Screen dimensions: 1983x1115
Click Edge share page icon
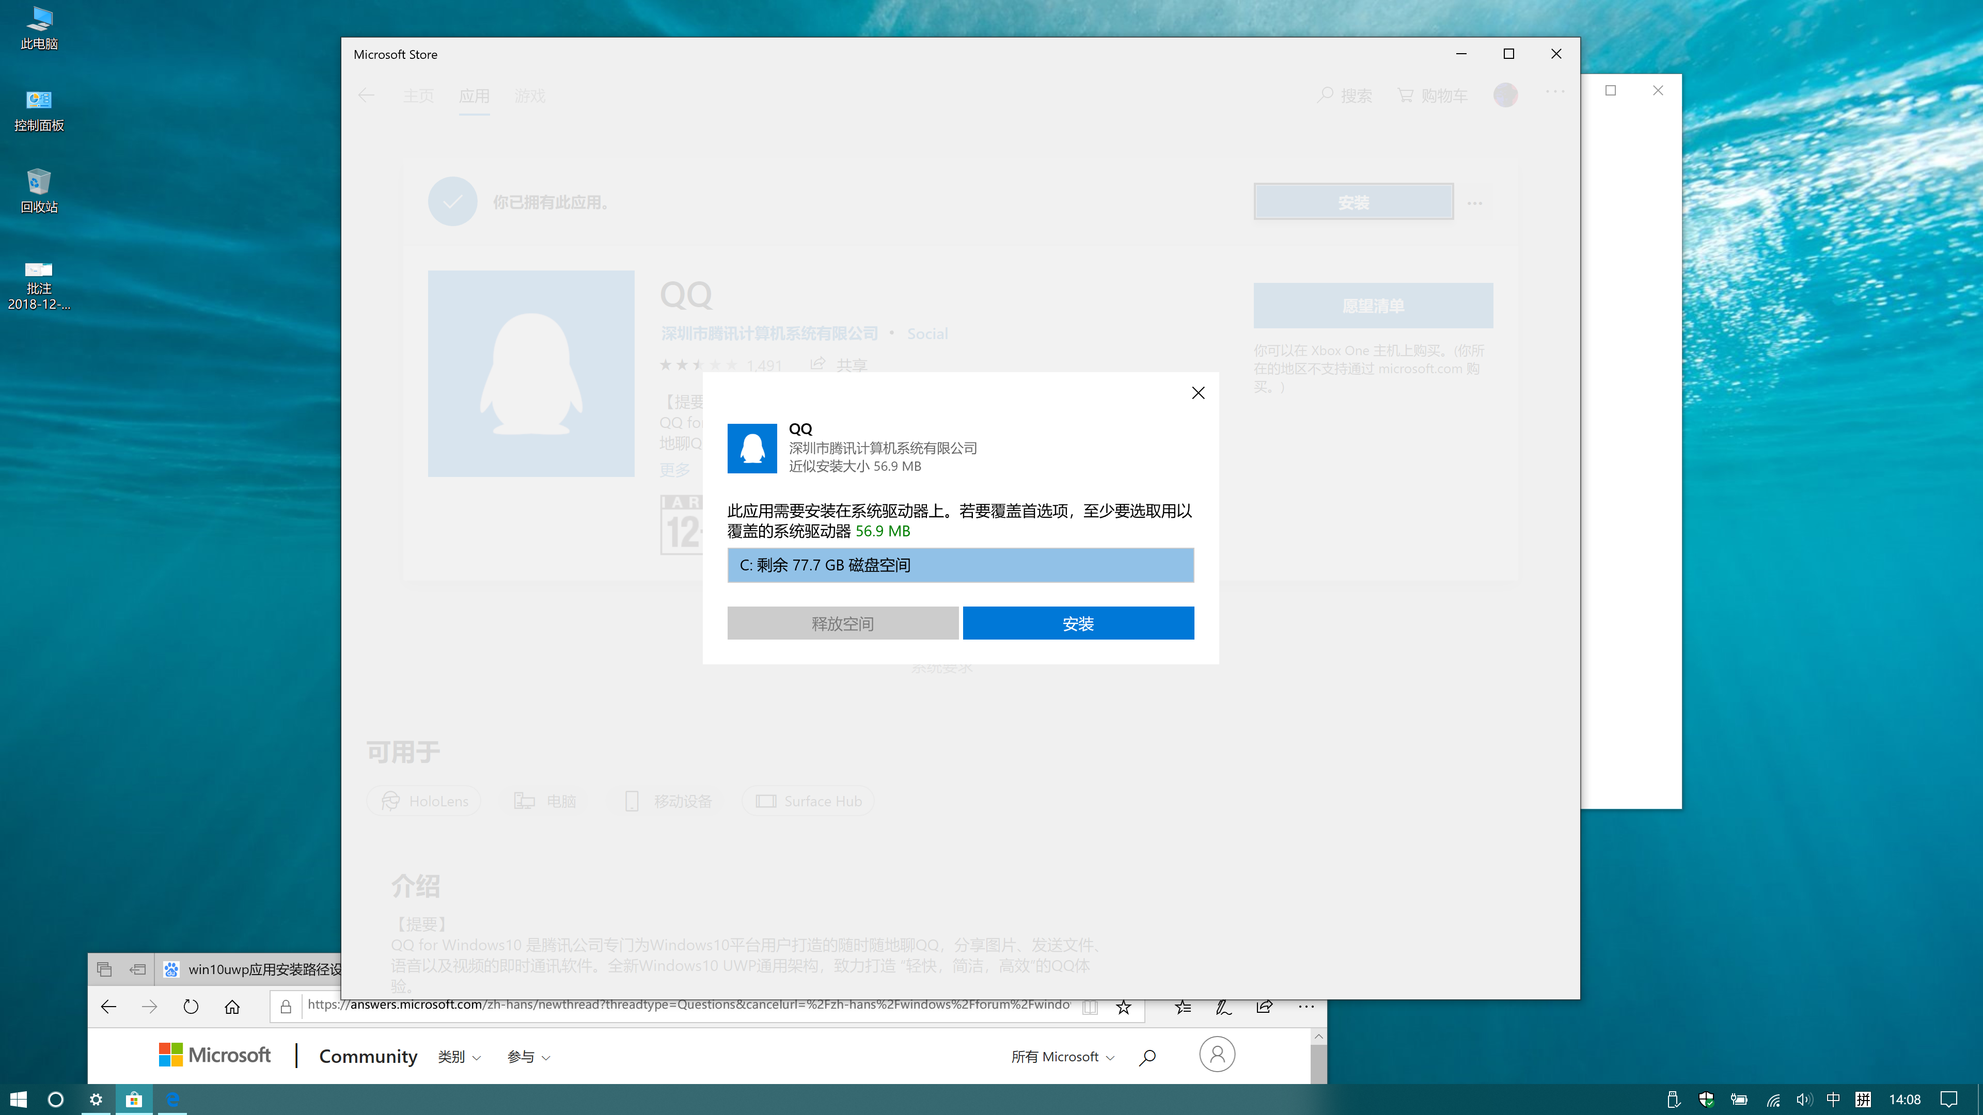[1264, 1007]
